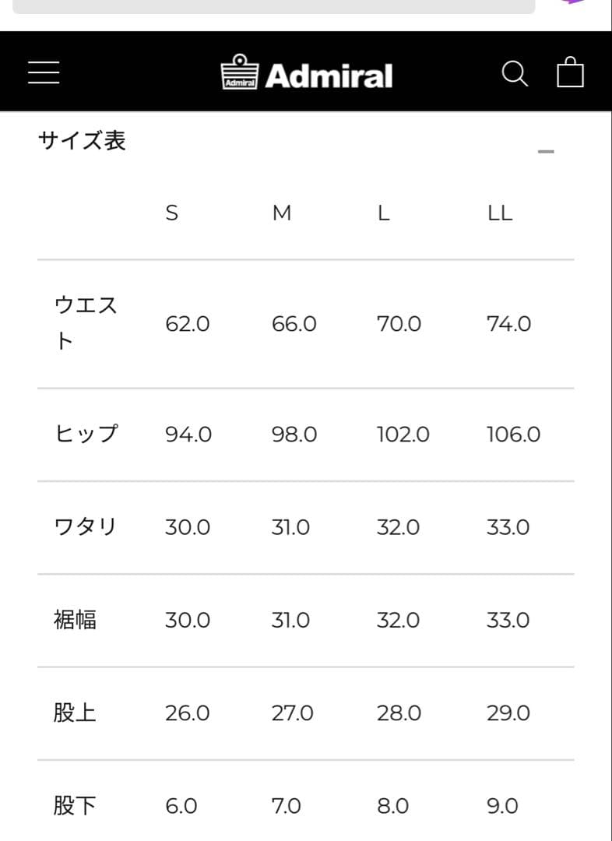Image resolution: width=612 pixels, height=841 pixels.
Task: Open the hamburger navigation menu
Action: coord(43,72)
